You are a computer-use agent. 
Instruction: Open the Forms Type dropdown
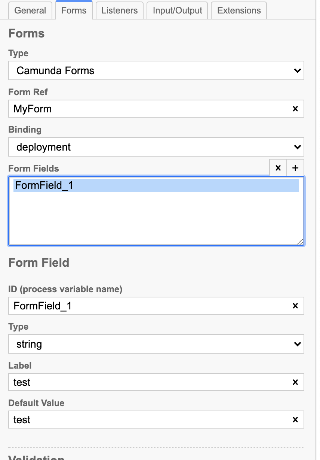pyautogui.click(x=156, y=70)
